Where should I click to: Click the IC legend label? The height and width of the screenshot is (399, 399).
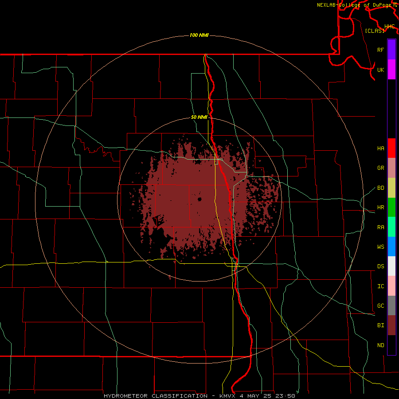click(380, 286)
